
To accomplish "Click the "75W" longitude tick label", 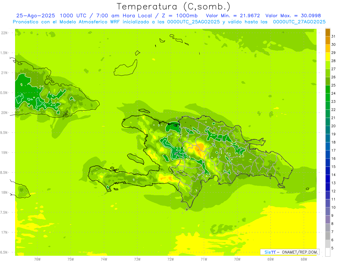I will pyautogui.click(x=70, y=259).
